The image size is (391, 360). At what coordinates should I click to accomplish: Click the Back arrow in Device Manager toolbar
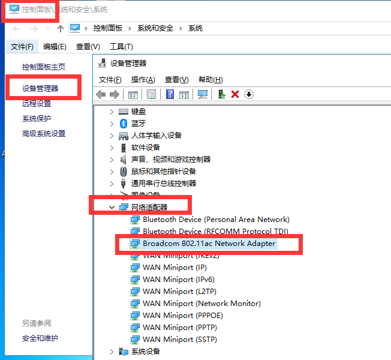tap(101, 94)
